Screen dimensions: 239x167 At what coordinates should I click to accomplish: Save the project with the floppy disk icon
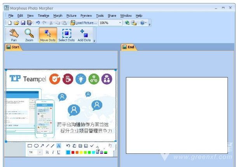point(23,23)
